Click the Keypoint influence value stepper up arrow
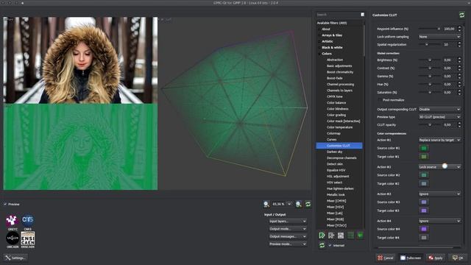The height and width of the screenshot is (265, 471). pyautogui.click(x=459, y=27)
